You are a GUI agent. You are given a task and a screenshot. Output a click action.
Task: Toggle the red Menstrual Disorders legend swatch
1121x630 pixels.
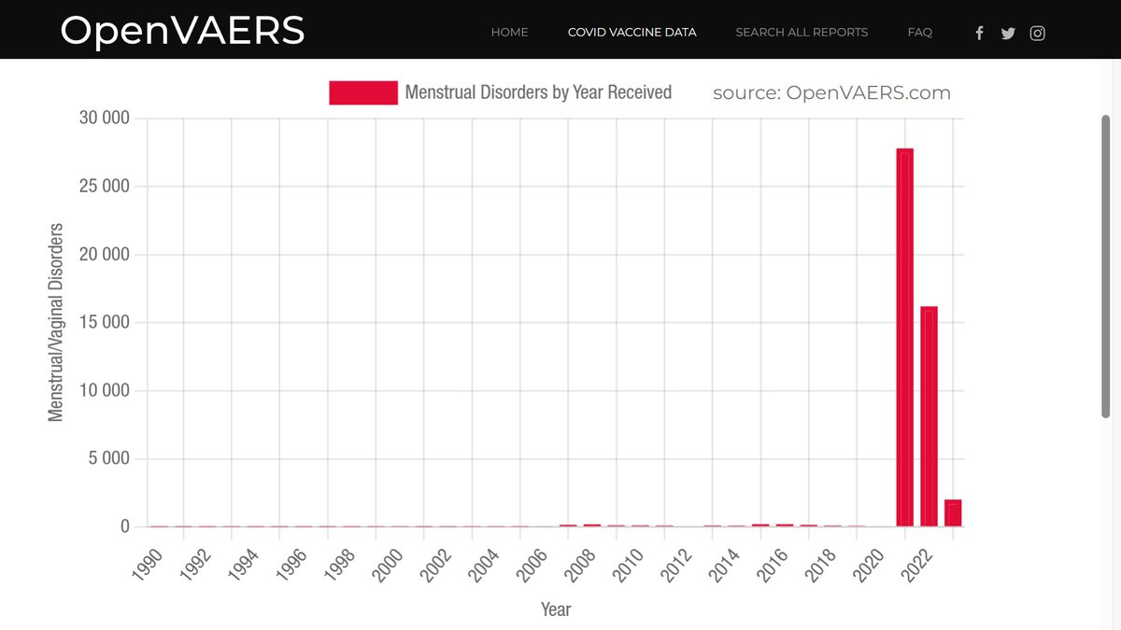363,92
